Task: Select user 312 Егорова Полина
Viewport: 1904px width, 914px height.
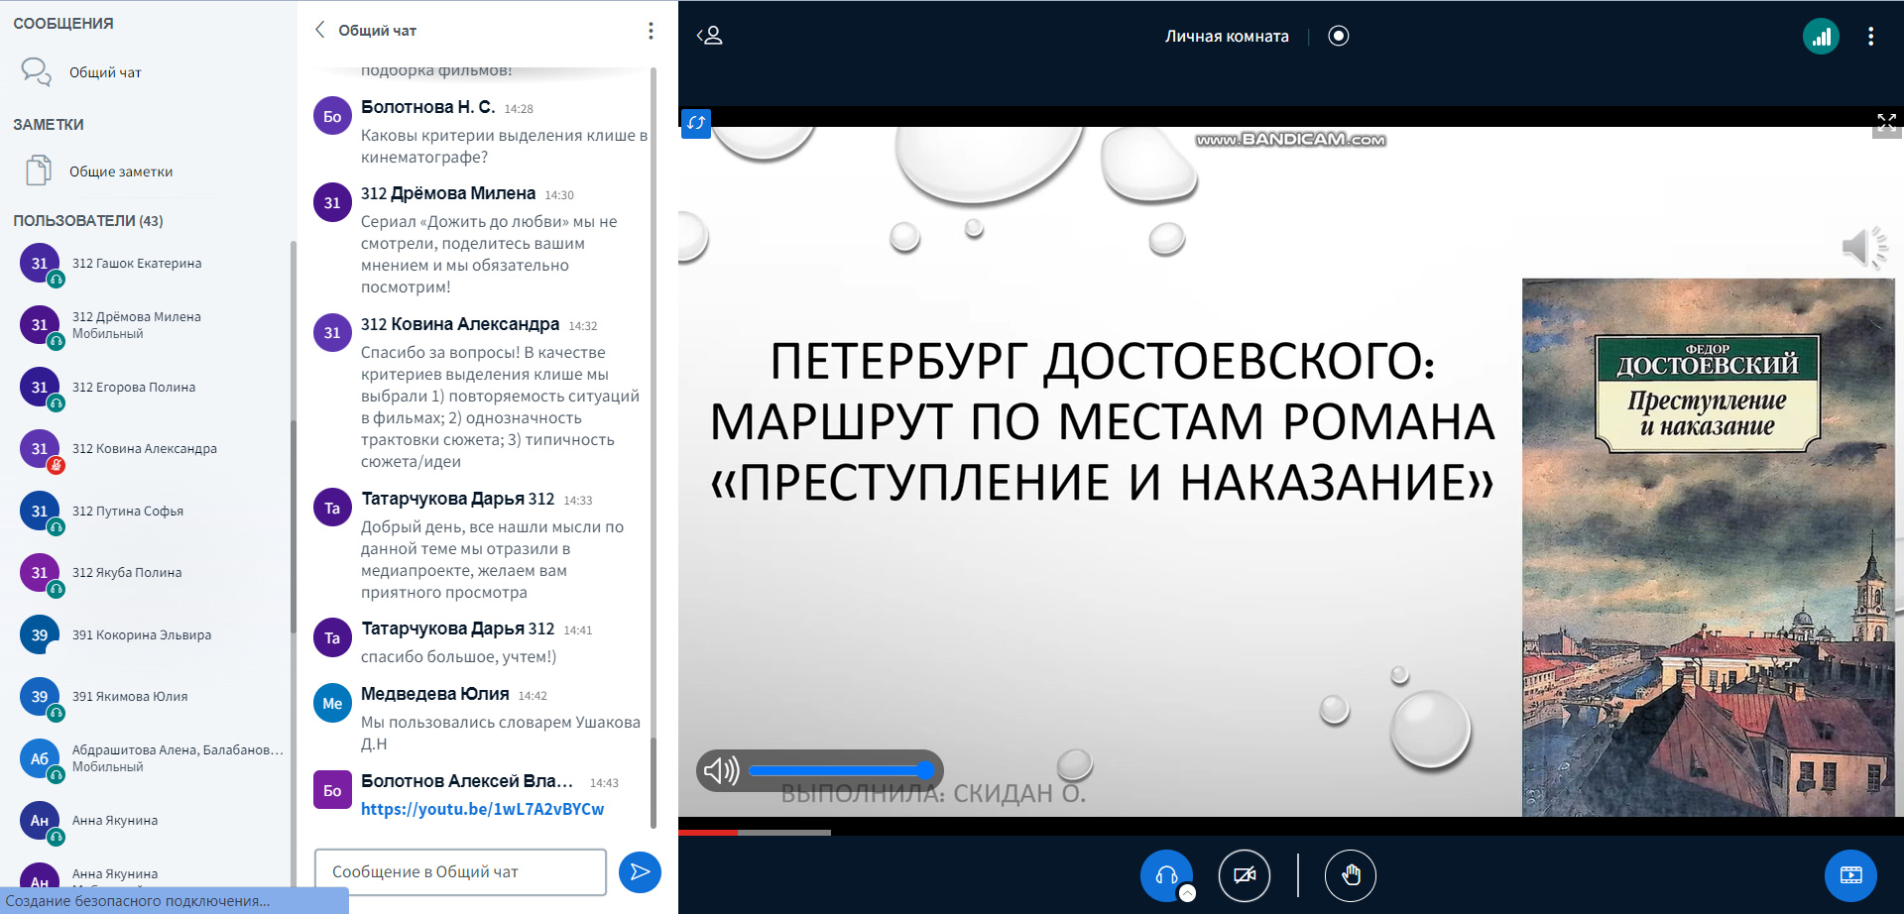Action: tap(149, 388)
